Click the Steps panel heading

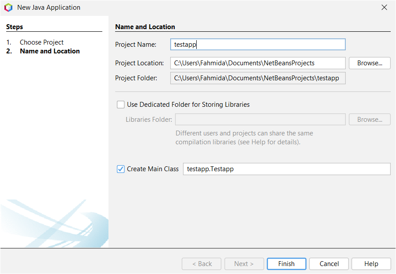click(15, 26)
